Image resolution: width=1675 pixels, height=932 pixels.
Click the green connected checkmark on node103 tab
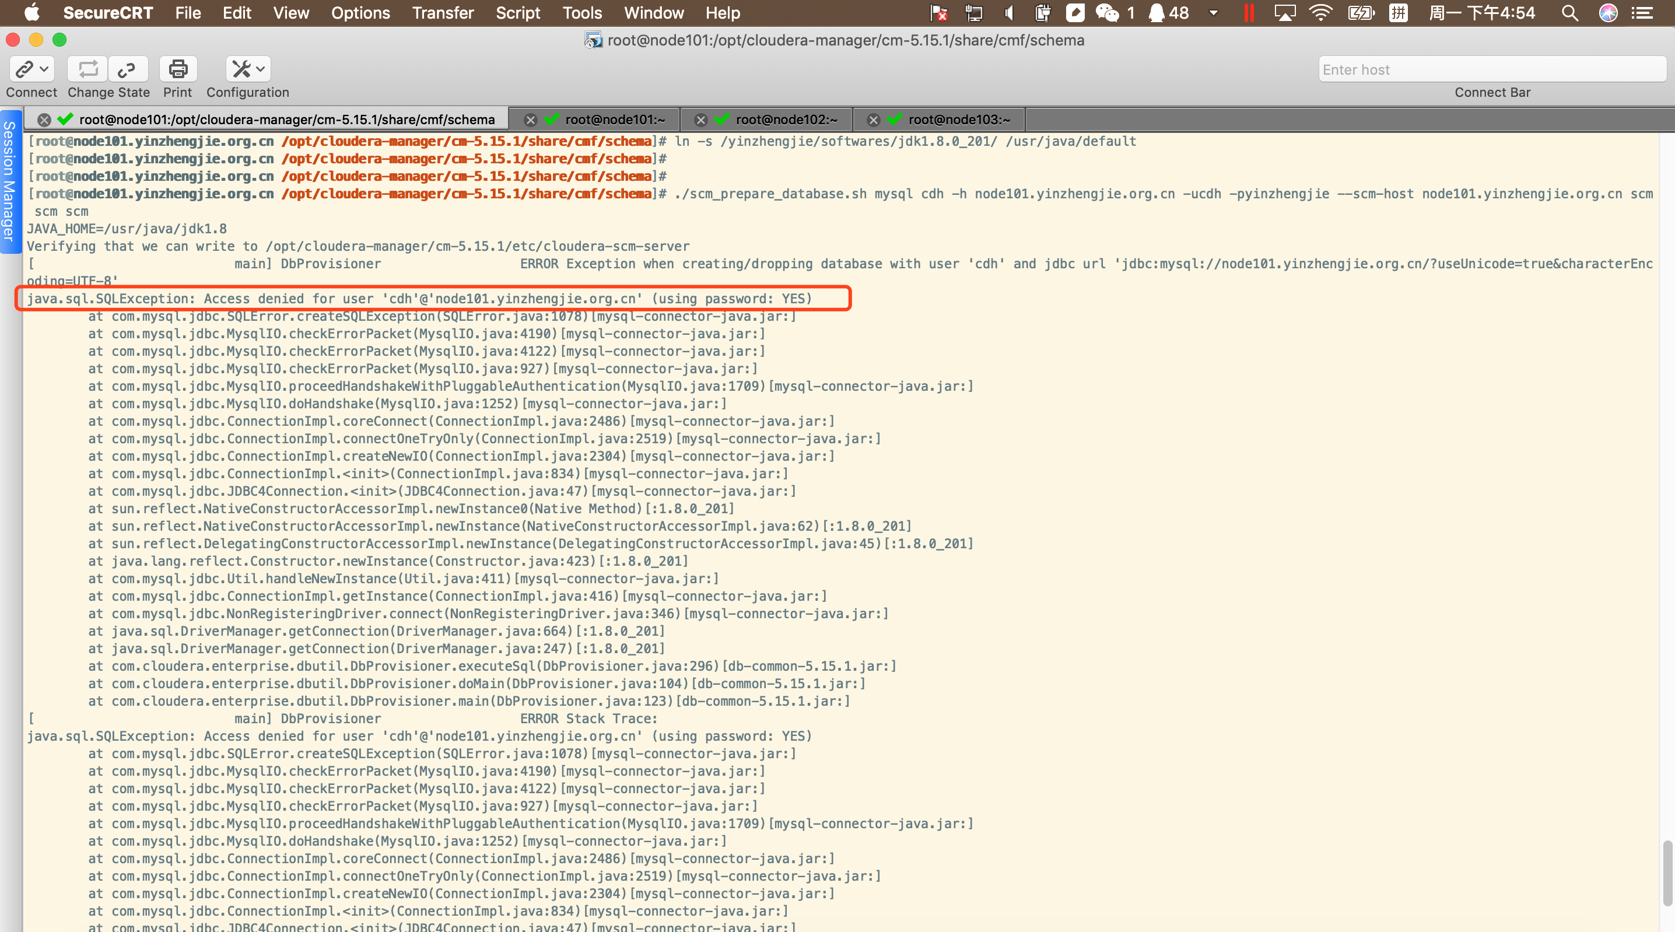(x=895, y=119)
